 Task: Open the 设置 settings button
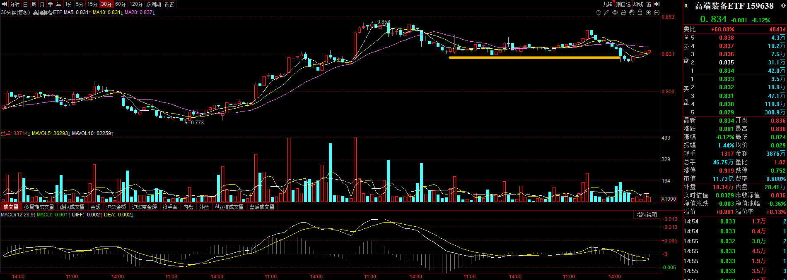(169, 4)
